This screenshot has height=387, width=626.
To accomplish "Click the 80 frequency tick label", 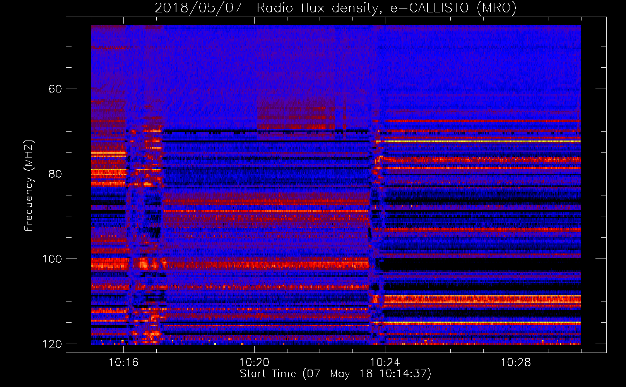I will [55, 174].
